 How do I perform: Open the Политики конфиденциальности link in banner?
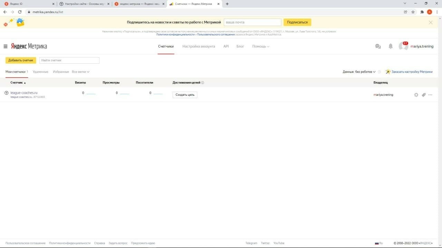(175, 34)
